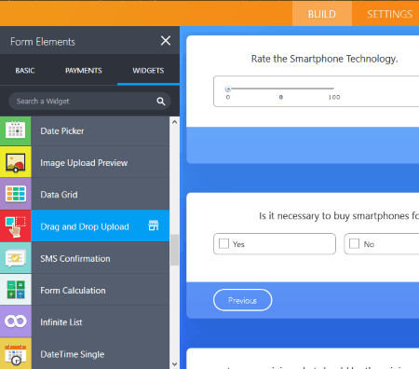Click the Date Picker calendar icon

pos(16,130)
